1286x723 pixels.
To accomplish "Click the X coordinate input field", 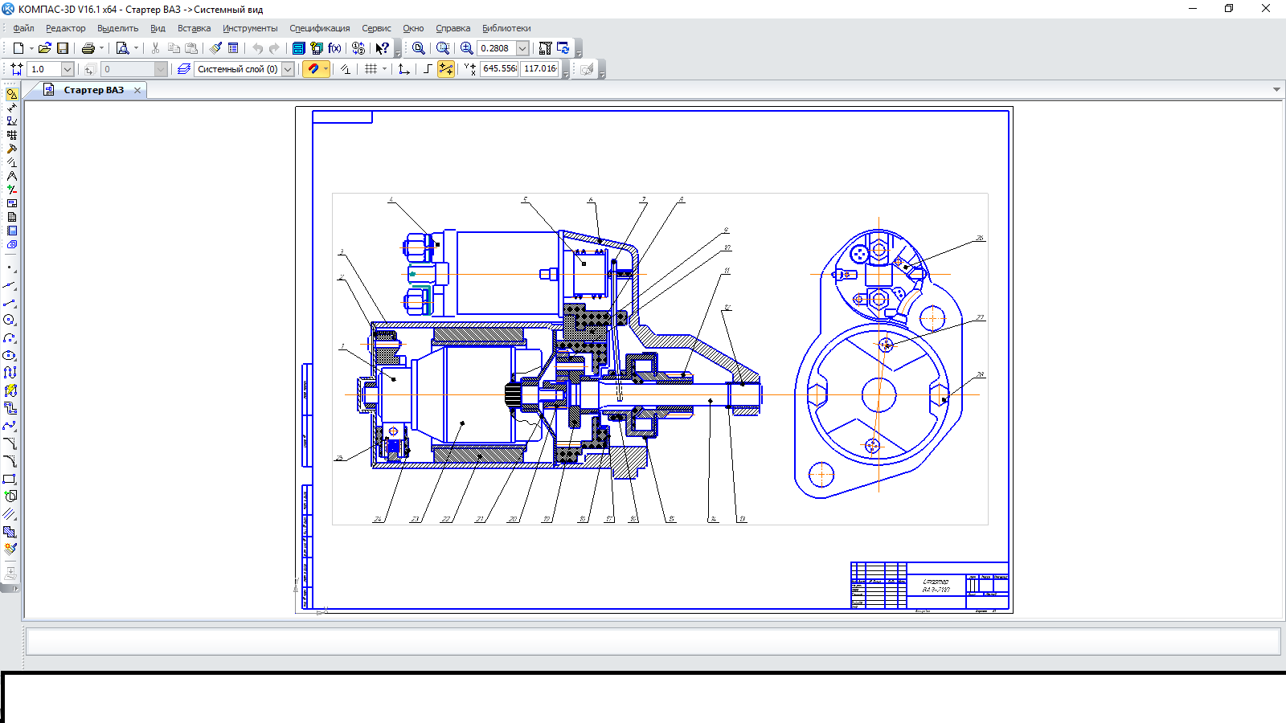I will pyautogui.click(x=499, y=69).
